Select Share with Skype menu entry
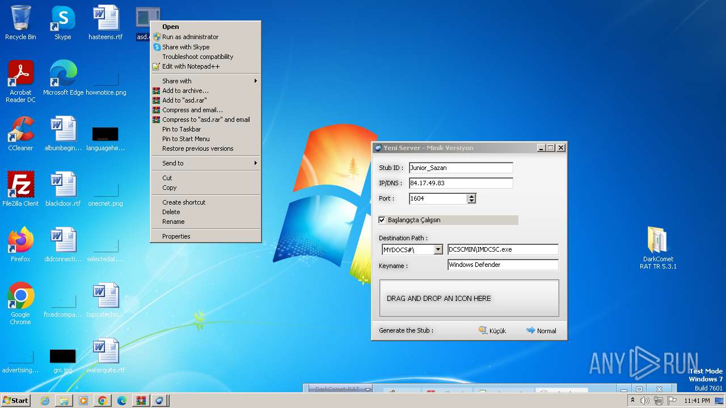The height and width of the screenshot is (408, 726). point(205,47)
